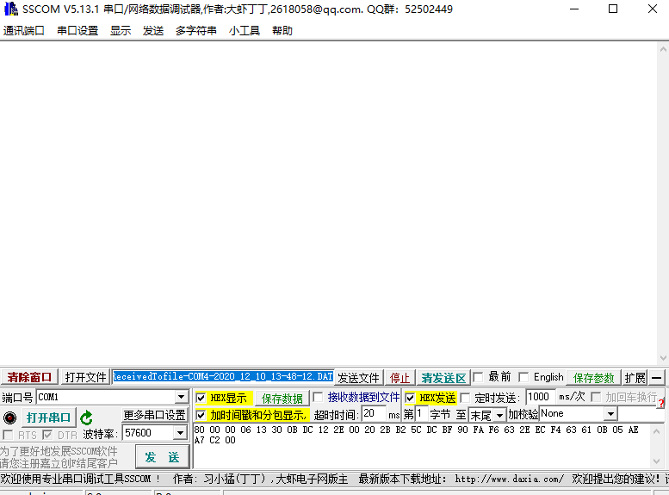669x495 pixels.
Task: Open the 末尾 byte position dropdown
Action: click(x=499, y=415)
